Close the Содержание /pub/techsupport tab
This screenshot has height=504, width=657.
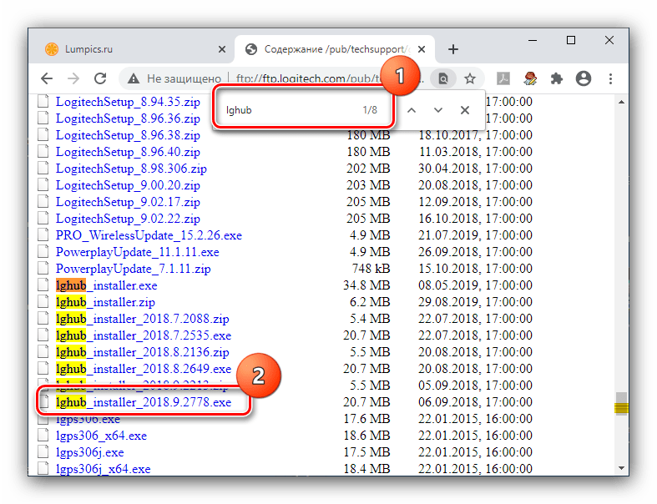tap(422, 49)
